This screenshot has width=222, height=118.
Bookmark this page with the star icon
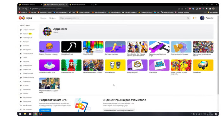(186, 9)
